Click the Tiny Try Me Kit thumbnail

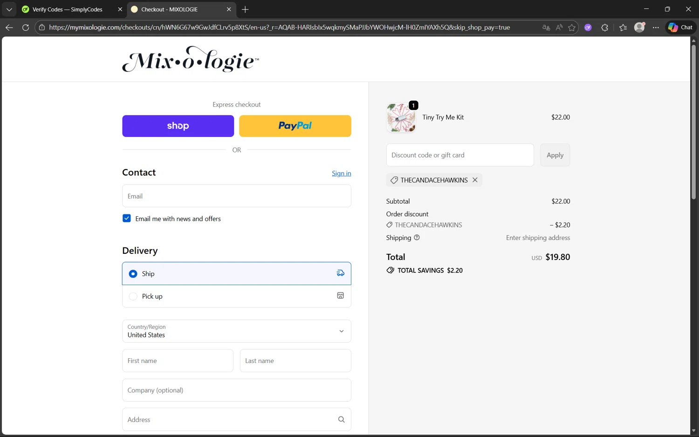pyautogui.click(x=401, y=117)
